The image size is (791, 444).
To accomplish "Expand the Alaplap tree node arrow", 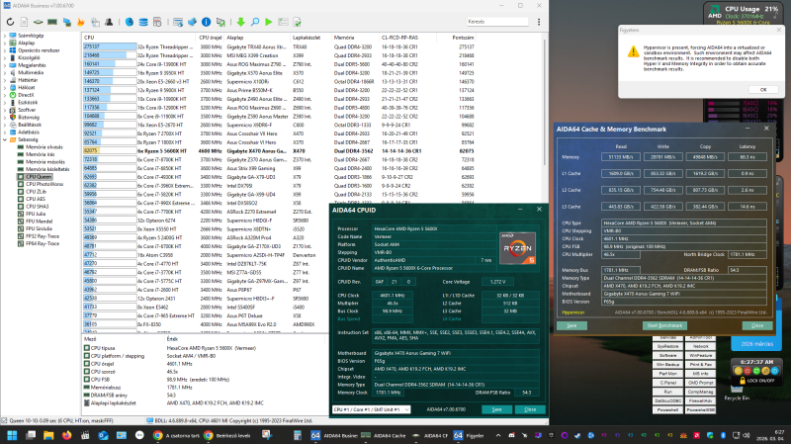I will click(5, 43).
